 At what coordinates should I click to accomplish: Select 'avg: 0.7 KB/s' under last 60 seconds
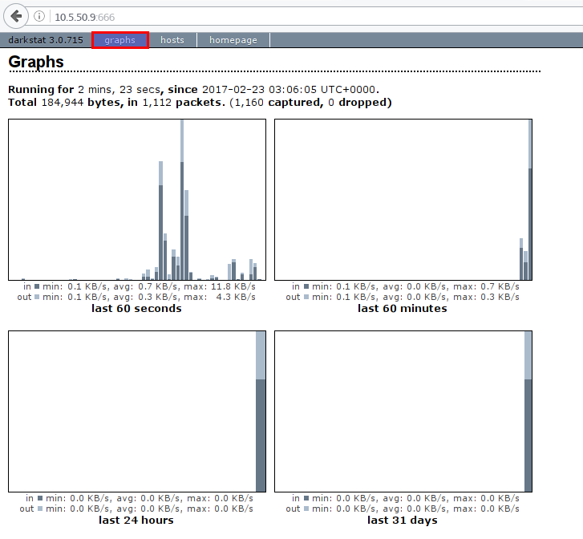tap(148, 287)
